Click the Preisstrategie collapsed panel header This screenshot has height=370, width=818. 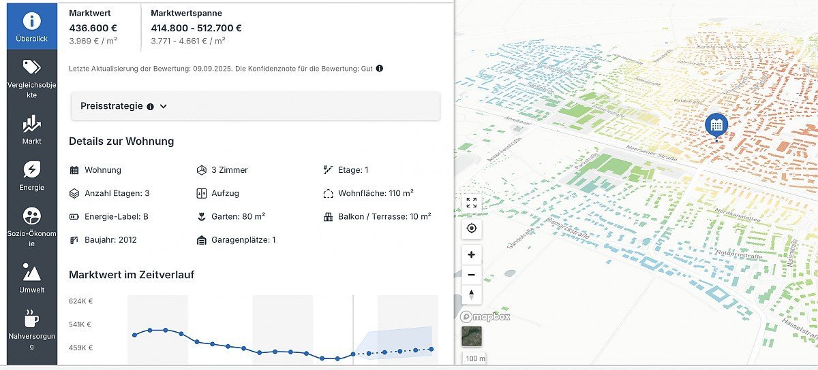[256, 107]
